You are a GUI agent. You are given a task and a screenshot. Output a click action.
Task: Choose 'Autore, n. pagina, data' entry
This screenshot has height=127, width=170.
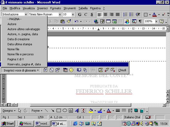(24, 34)
